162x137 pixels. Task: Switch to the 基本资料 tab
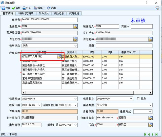pos(8,13)
